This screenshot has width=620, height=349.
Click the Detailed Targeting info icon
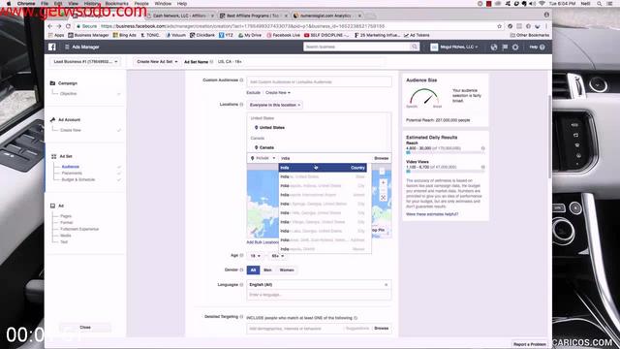[241, 317]
